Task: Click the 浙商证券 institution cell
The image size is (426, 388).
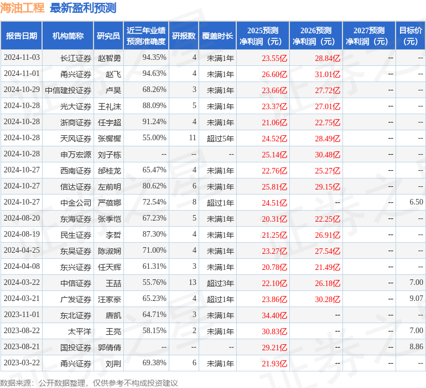Action: (x=76, y=122)
